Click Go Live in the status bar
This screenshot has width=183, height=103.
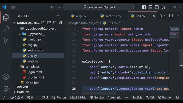(x=97, y=97)
